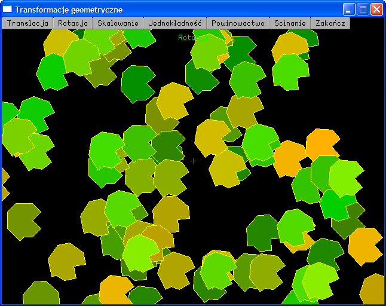Close the Transformacje geometryczne window

pyautogui.click(x=376, y=10)
